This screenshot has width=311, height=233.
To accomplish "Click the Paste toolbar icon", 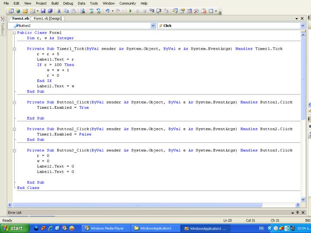I will [x=73, y=11].
